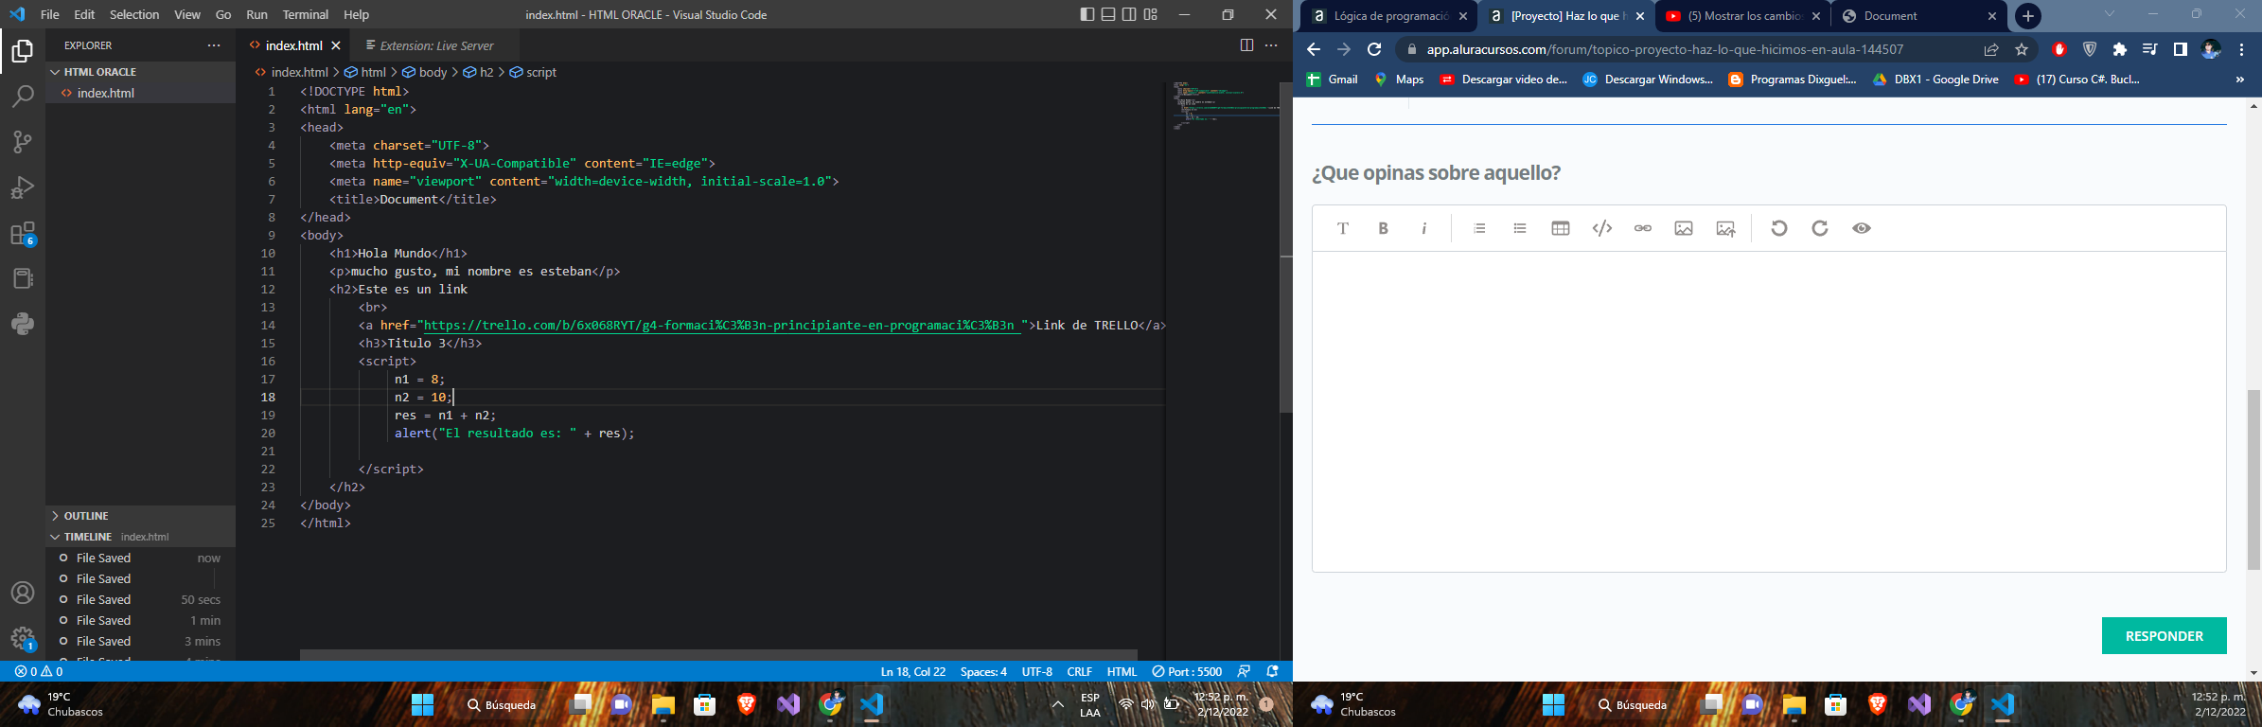Insert image in forum editor
Viewport: 2262px width, 727px height.
point(1684,228)
